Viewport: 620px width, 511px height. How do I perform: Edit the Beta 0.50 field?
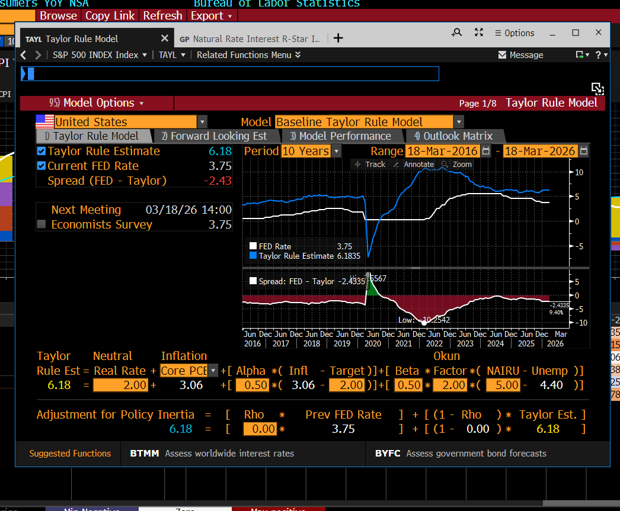click(409, 385)
